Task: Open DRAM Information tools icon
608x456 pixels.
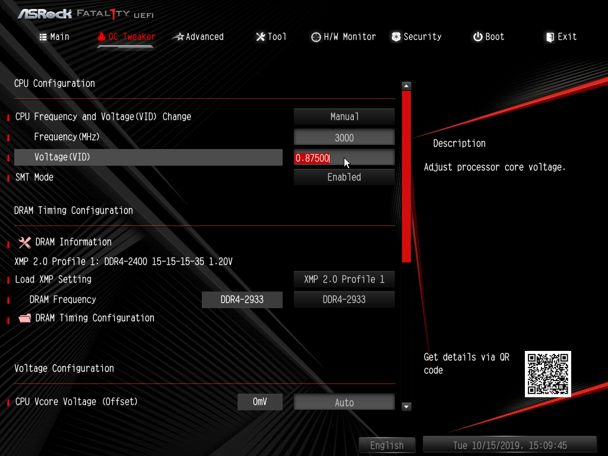Action: click(x=24, y=242)
